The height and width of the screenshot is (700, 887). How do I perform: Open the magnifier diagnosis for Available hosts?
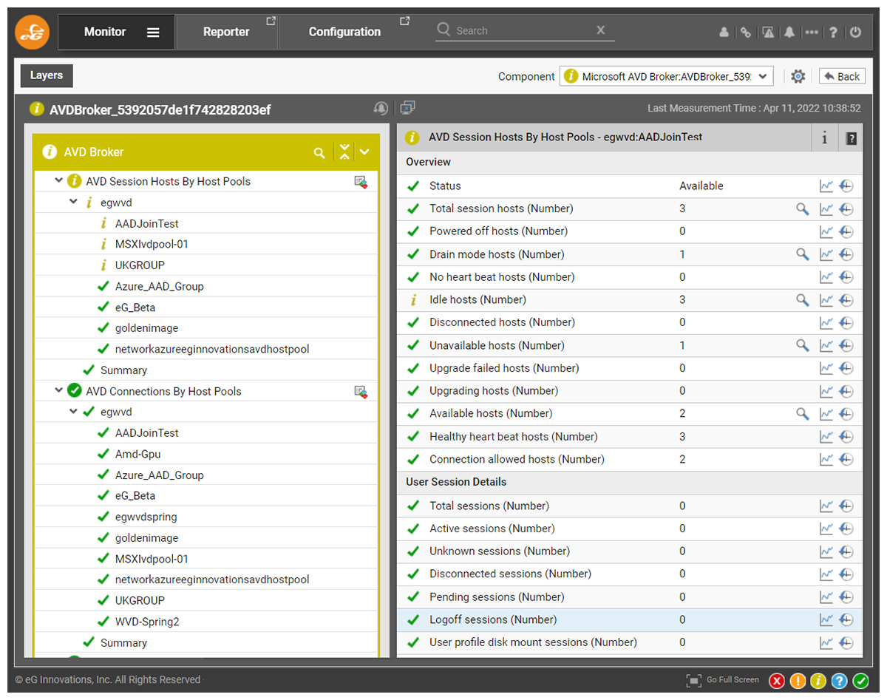click(x=802, y=414)
